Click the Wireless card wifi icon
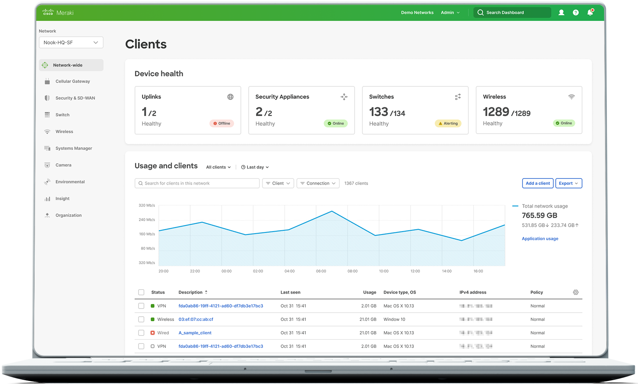 571,97
